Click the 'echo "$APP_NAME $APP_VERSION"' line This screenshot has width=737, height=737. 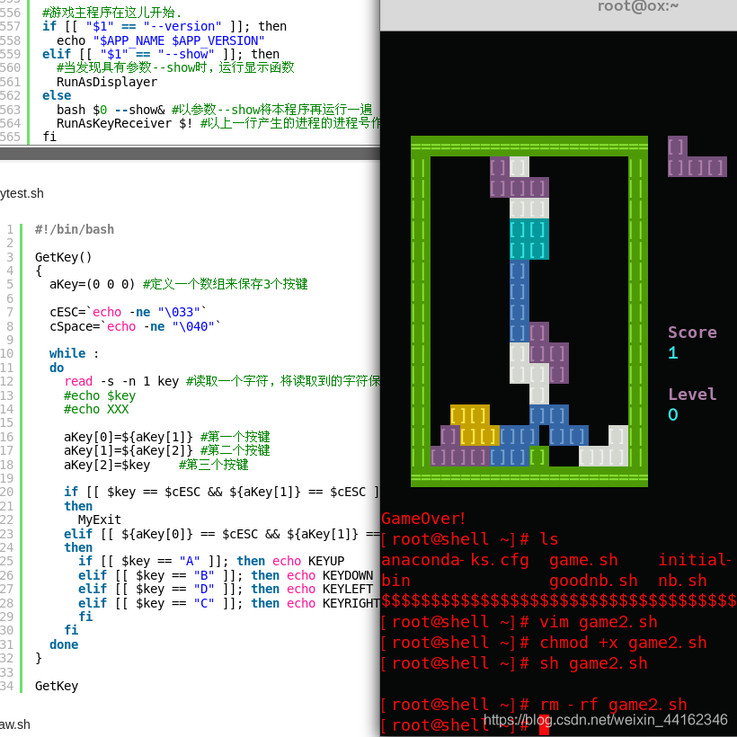(x=160, y=40)
